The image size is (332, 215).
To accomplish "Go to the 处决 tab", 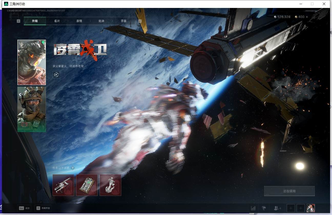I will pyautogui.click(x=101, y=21).
